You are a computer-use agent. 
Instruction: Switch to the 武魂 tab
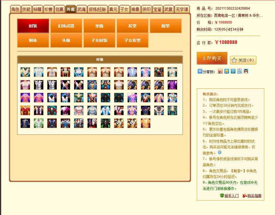pyautogui.click(x=82, y=9)
